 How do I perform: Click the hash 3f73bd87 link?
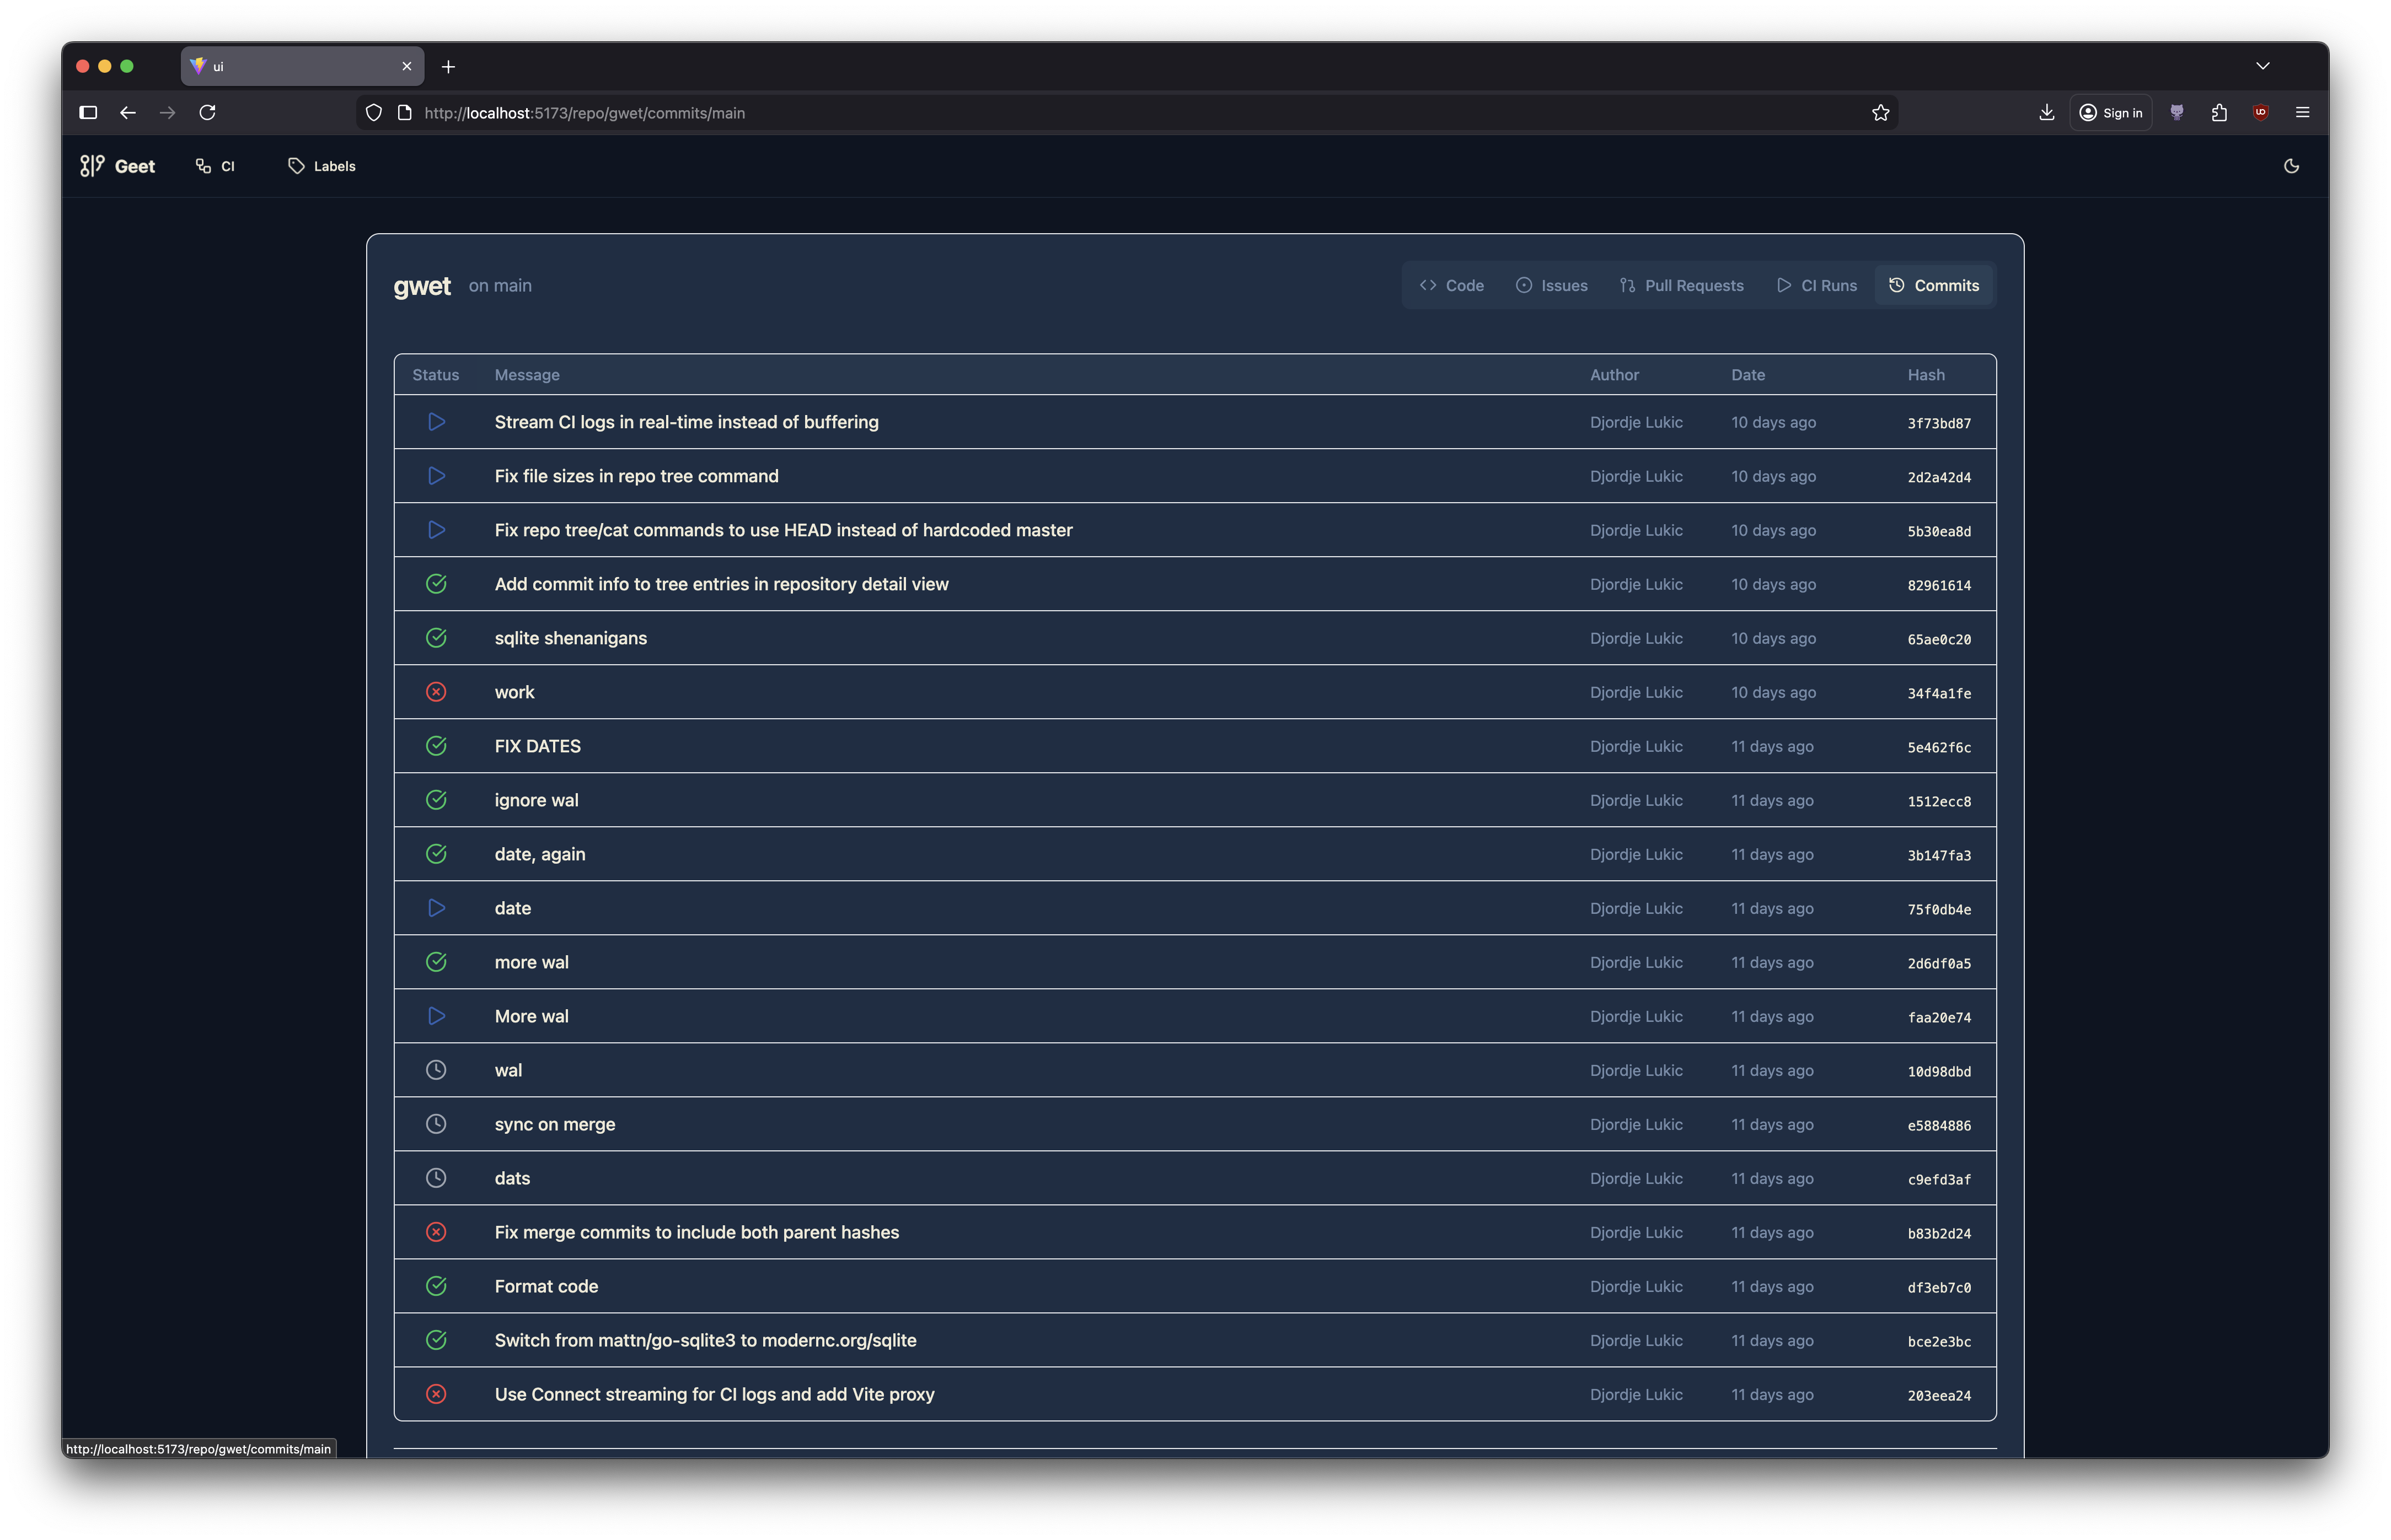pyautogui.click(x=1938, y=423)
